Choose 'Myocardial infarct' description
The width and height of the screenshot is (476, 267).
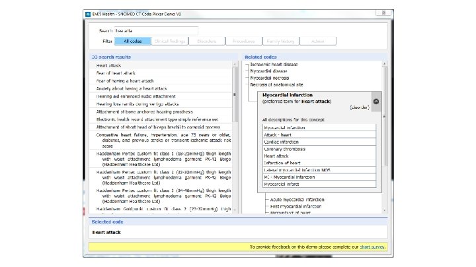click(x=319, y=184)
